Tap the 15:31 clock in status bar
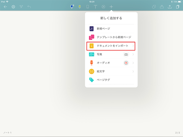The width and height of the screenshot is (183, 137). pyautogui.click(x=92, y=2)
